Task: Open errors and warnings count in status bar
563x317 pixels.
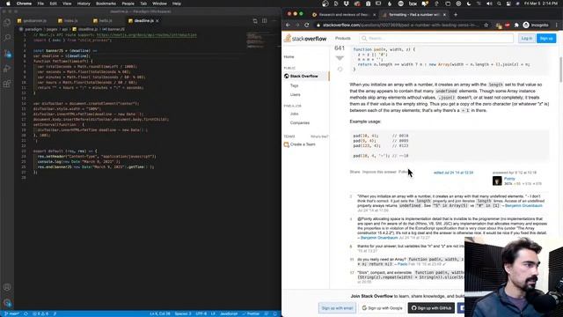Action: pyautogui.click(x=40, y=313)
